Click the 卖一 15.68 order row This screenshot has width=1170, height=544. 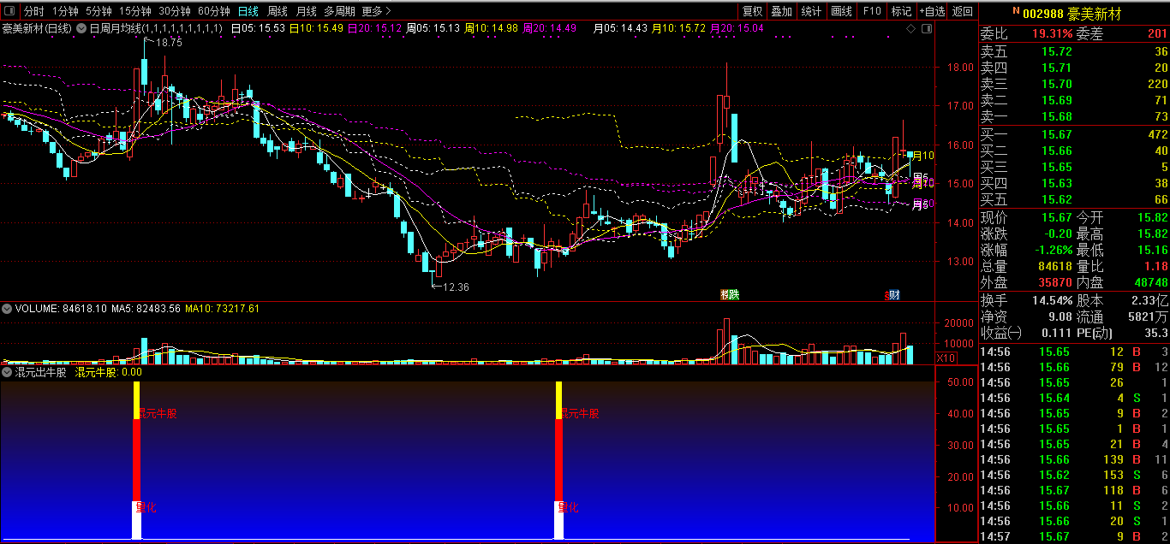point(1074,116)
